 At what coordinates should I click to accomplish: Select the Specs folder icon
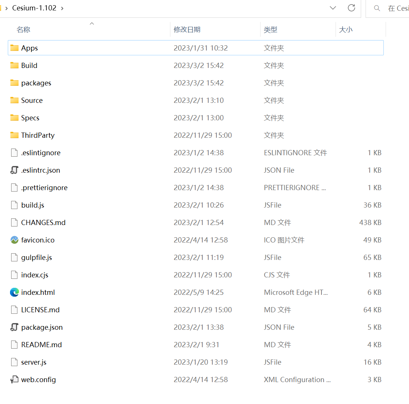[14, 118]
